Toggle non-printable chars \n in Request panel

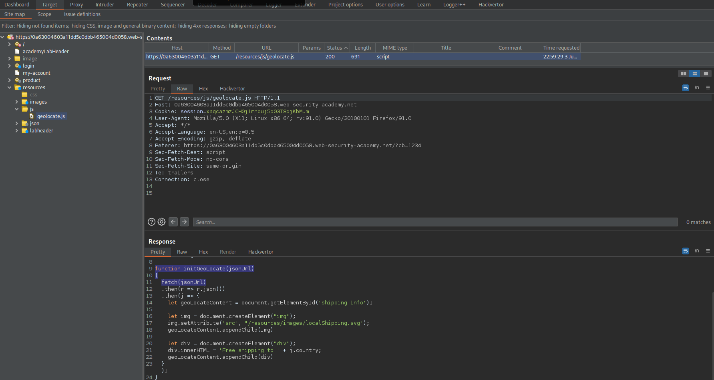[697, 88]
